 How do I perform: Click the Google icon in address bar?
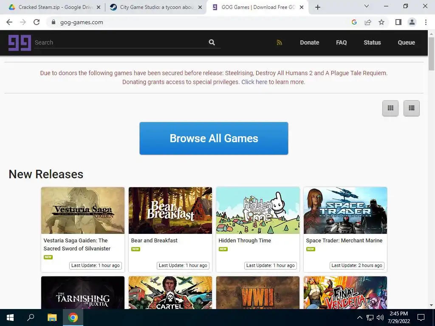pyautogui.click(x=354, y=22)
